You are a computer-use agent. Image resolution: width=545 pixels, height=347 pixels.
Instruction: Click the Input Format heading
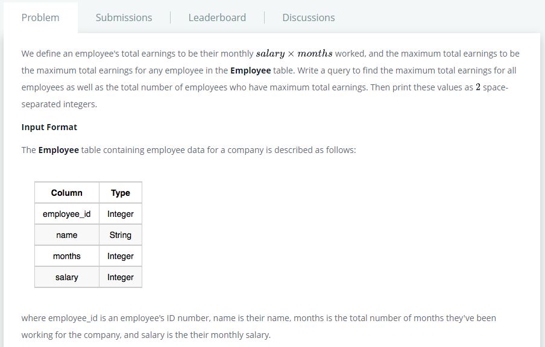point(49,127)
